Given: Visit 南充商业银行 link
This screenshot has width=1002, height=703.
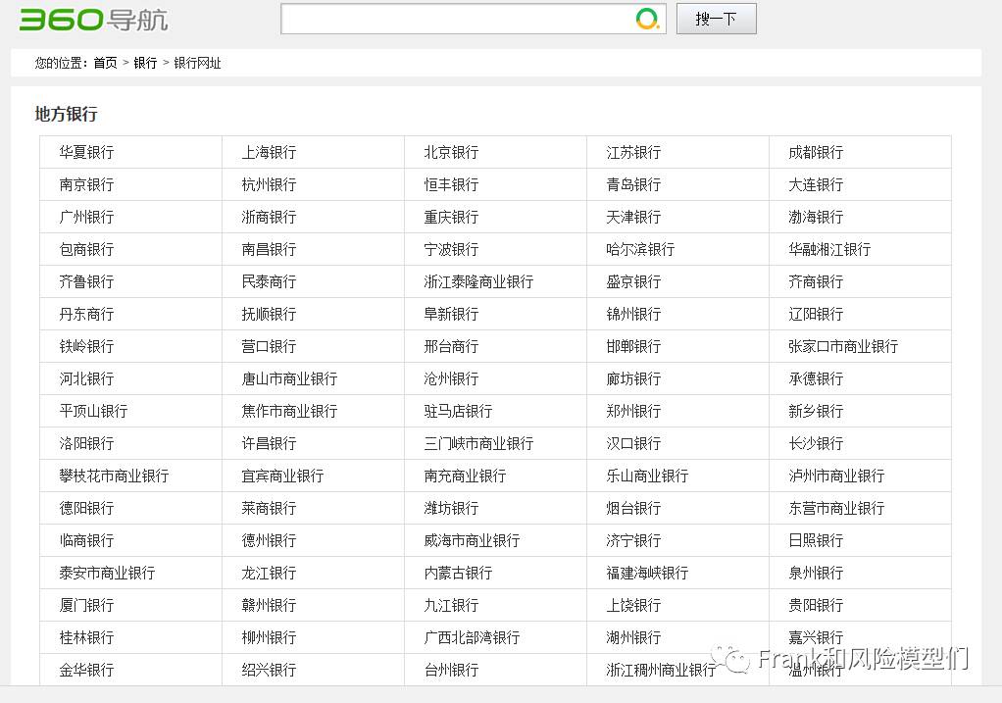Looking at the screenshot, I should point(465,476).
